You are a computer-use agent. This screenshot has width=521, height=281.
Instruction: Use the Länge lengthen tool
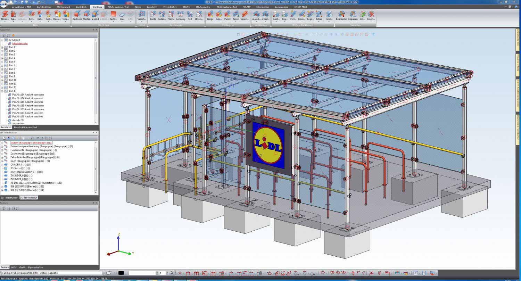coord(210,15)
